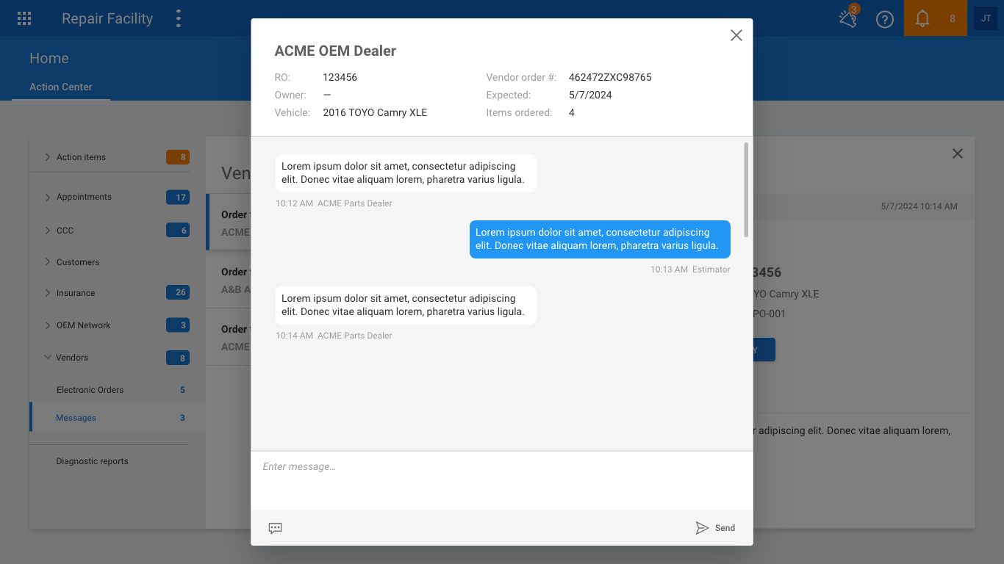Click the notification count 8 beside bell
Image resolution: width=1004 pixels, height=564 pixels.
pyautogui.click(x=953, y=19)
